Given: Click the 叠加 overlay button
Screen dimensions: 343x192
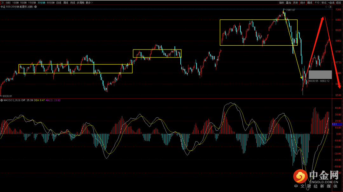Looking at the screenshot, I should [x=288, y=3].
